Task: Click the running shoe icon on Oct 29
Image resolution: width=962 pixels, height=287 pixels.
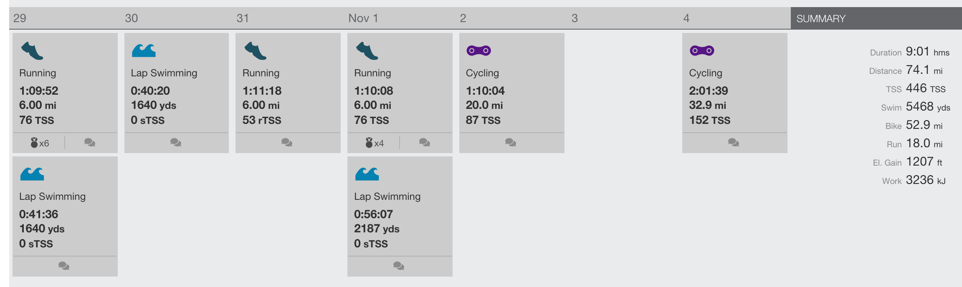Action: pos(32,51)
